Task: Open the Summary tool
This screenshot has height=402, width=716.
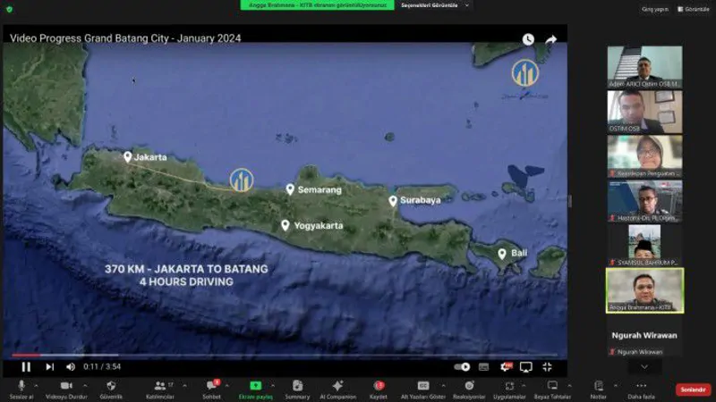Action: [x=297, y=389]
